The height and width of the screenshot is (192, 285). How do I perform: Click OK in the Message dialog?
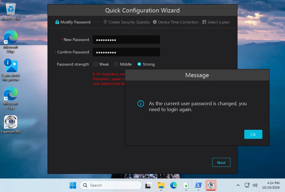253,134
